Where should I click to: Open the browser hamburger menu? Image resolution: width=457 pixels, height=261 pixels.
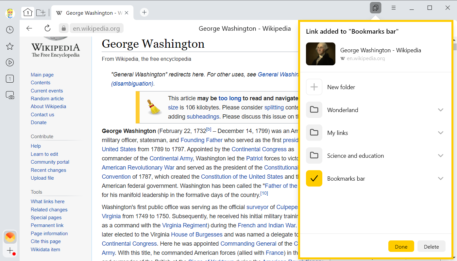394,8
